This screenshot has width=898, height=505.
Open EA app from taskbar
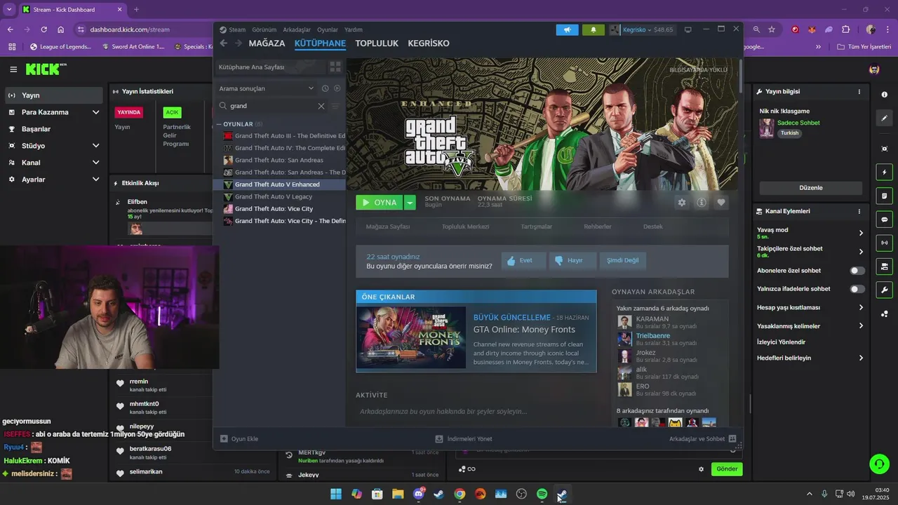pos(480,494)
